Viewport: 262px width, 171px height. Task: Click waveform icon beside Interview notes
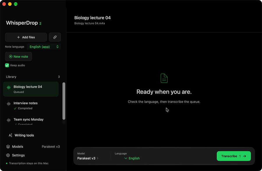(8, 104)
